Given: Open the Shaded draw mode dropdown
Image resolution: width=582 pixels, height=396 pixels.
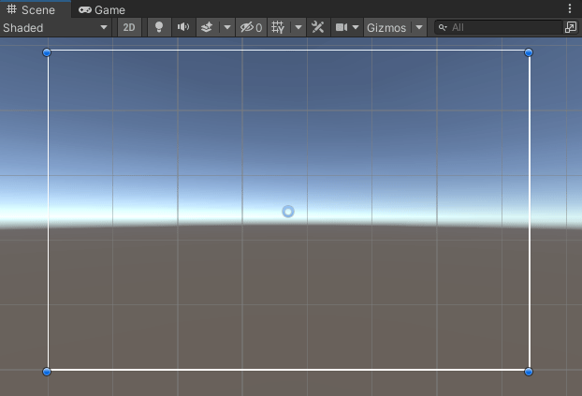Looking at the screenshot, I should pos(55,28).
